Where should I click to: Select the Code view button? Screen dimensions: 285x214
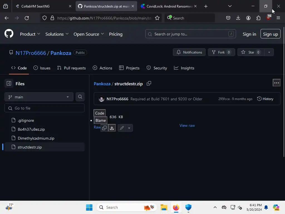click(100, 113)
